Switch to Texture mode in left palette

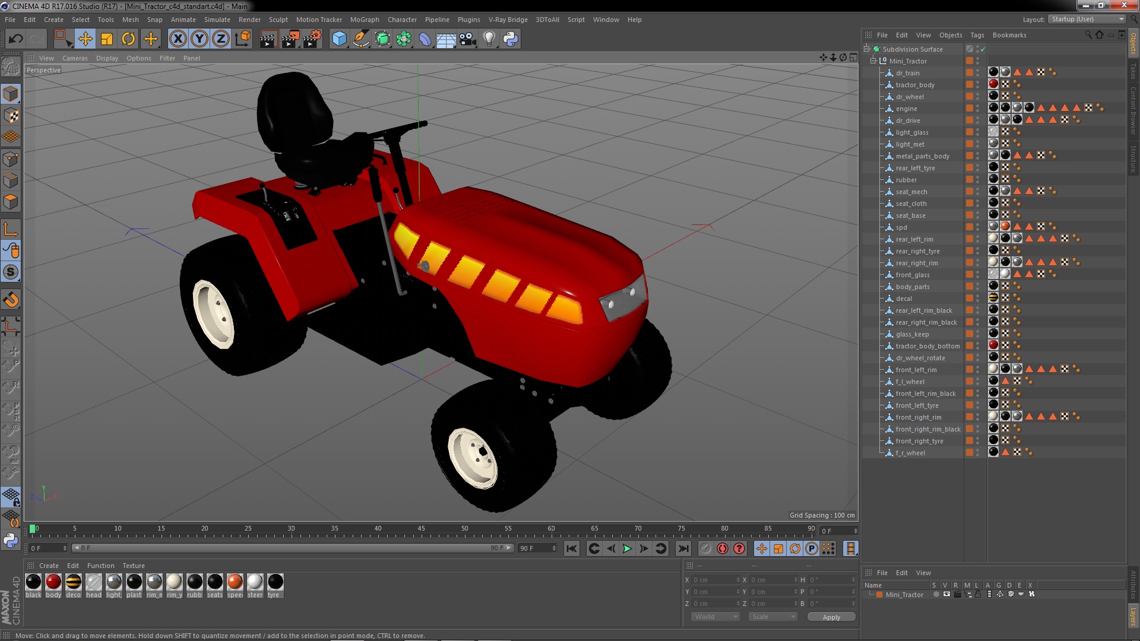tap(11, 116)
